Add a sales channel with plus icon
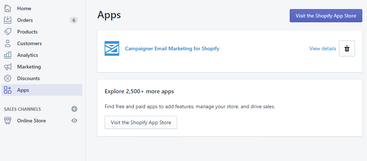 click(74, 109)
